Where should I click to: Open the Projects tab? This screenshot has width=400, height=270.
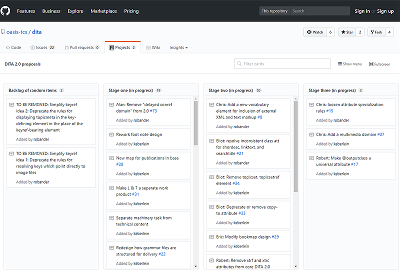[122, 47]
